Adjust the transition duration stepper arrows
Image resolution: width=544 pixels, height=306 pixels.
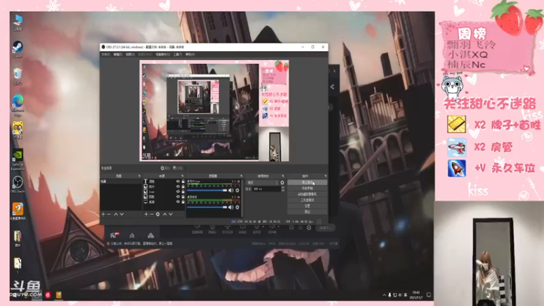click(283, 189)
